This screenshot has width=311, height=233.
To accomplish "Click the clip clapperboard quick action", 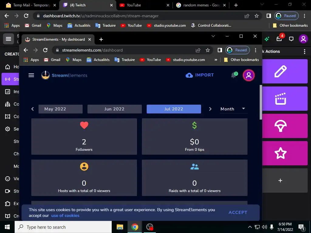I will [285, 99].
